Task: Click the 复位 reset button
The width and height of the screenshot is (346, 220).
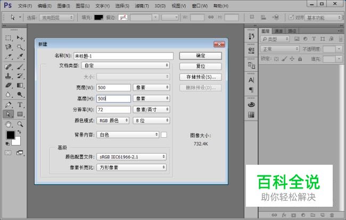Action: [201, 66]
